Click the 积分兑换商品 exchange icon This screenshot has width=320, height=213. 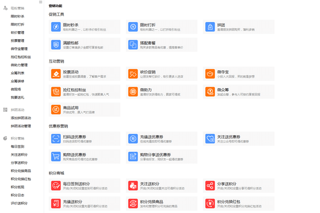click(x=133, y=204)
